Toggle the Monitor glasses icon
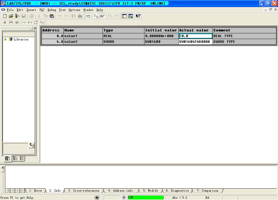 (x=102, y=16)
